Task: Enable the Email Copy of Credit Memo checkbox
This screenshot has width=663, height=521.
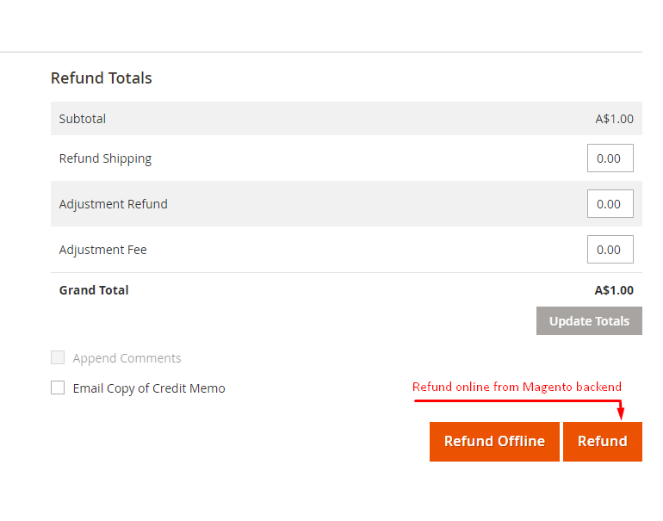Action: pos(58,388)
